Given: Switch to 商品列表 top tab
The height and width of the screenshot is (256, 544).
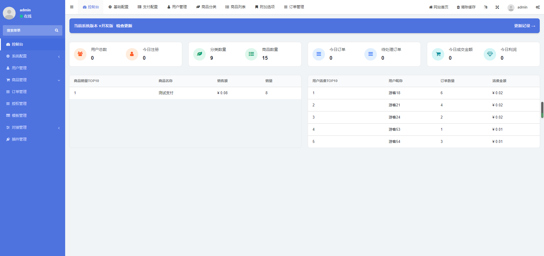Looking at the screenshot, I should coord(235,7).
